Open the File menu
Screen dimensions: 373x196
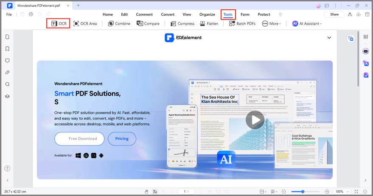tap(9, 14)
